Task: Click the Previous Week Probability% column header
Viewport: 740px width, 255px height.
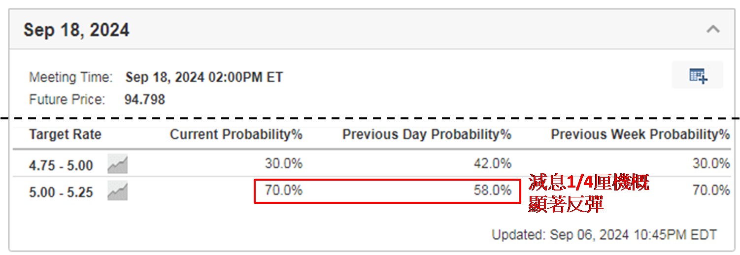Action: [x=640, y=134]
